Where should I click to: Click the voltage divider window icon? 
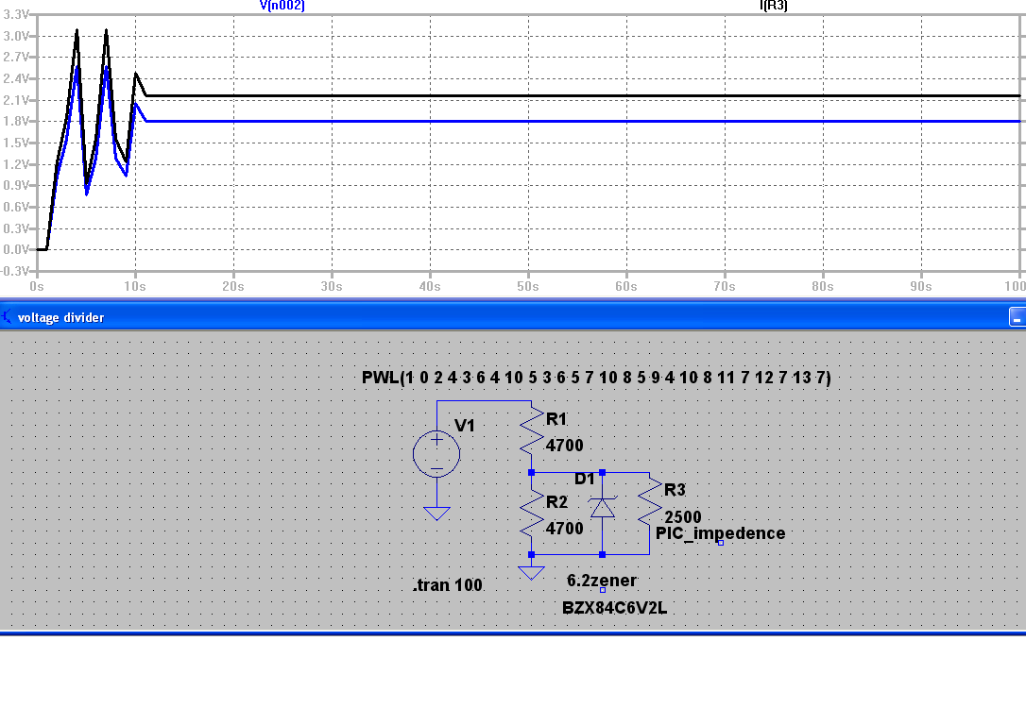point(8,317)
